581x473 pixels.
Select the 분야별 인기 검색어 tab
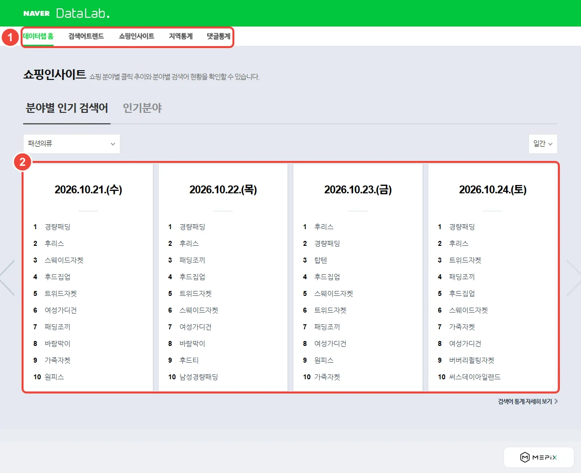click(x=67, y=108)
